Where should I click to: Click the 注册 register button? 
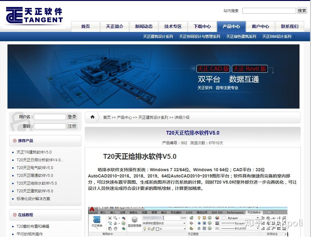pyautogui.click(x=72, y=126)
